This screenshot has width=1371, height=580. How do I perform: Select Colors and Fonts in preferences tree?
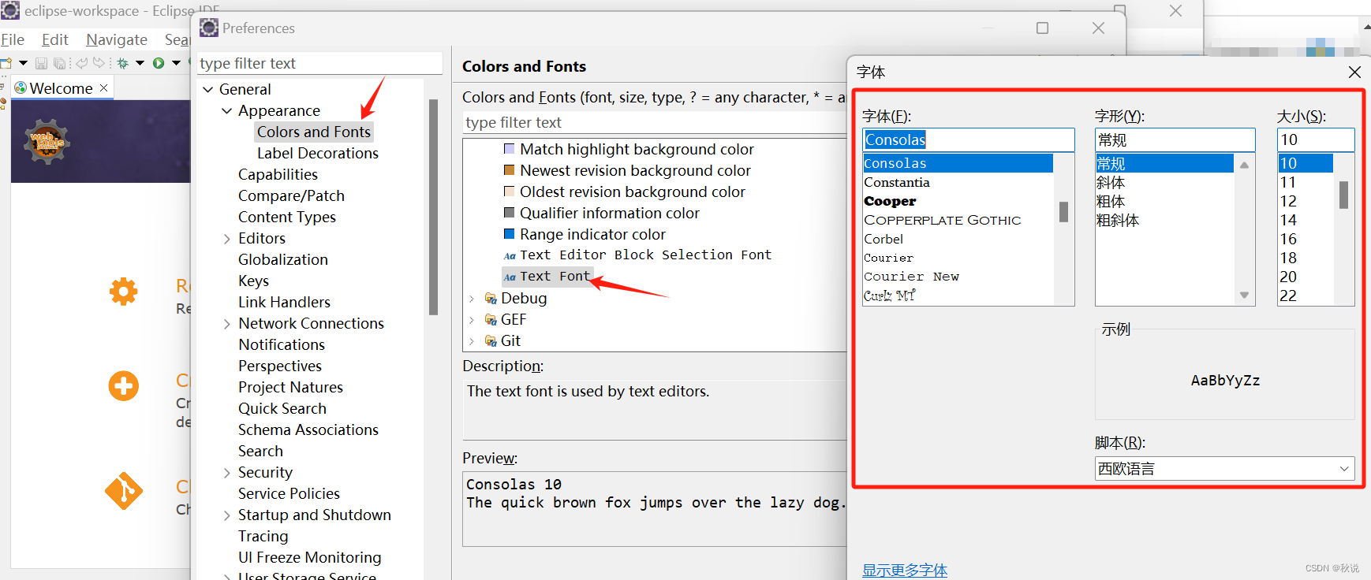pyautogui.click(x=314, y=132)
